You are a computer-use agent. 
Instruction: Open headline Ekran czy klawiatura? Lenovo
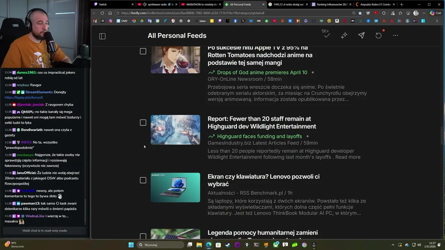(x=264, y=180)
